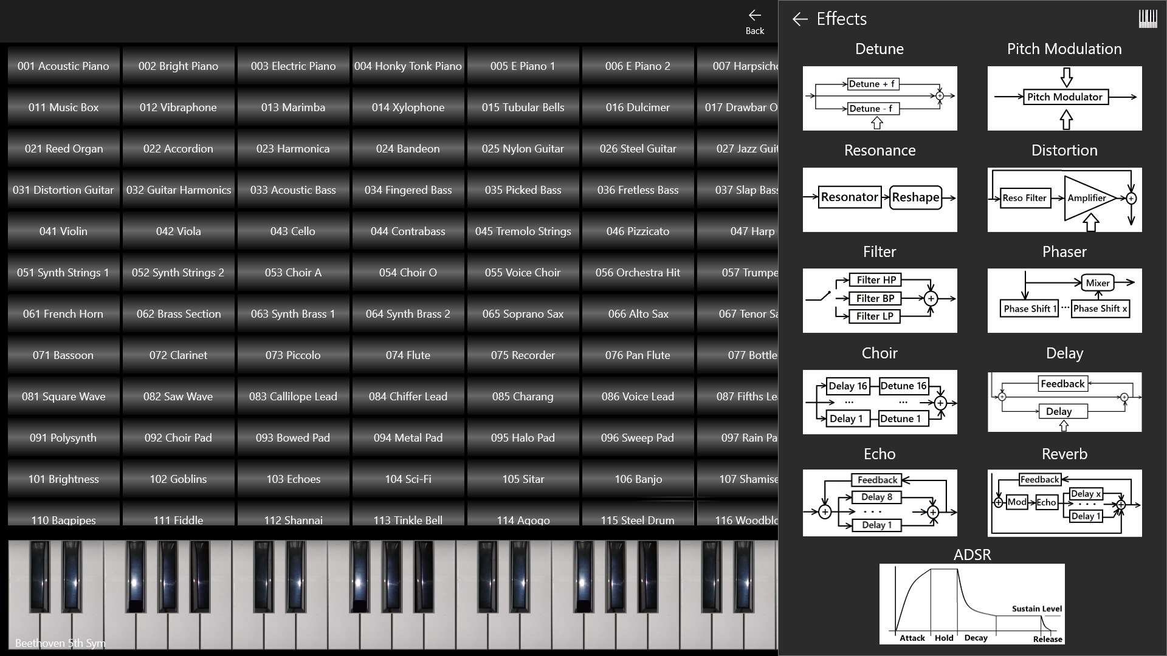Toggle the Delay effect

[1064, 401]
